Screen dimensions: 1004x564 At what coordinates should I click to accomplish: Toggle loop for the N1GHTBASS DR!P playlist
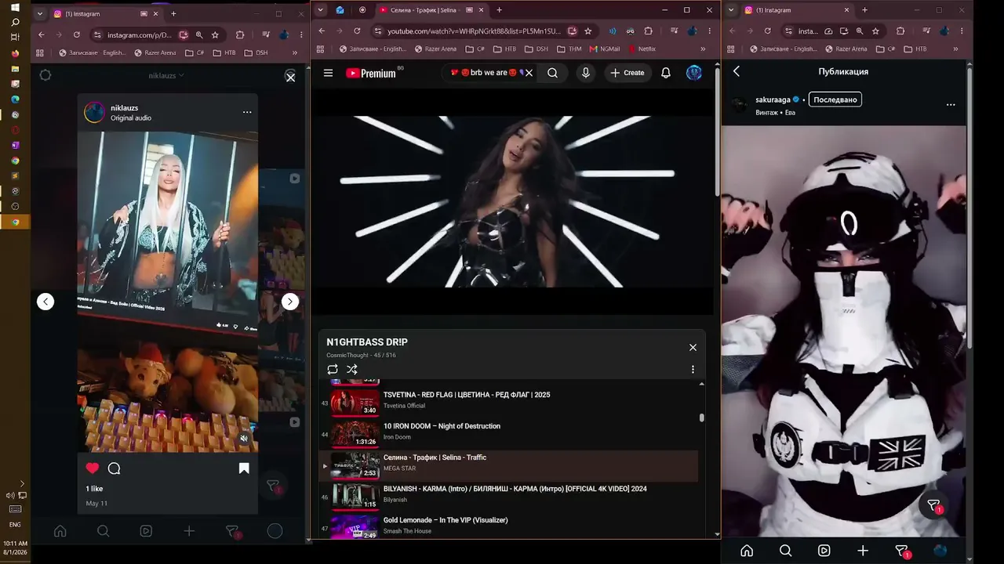point(333,369)
